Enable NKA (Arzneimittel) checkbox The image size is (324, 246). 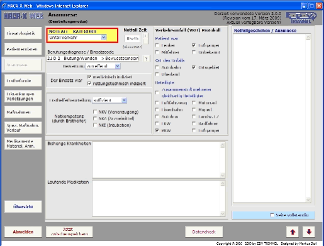tap(95, 118)
